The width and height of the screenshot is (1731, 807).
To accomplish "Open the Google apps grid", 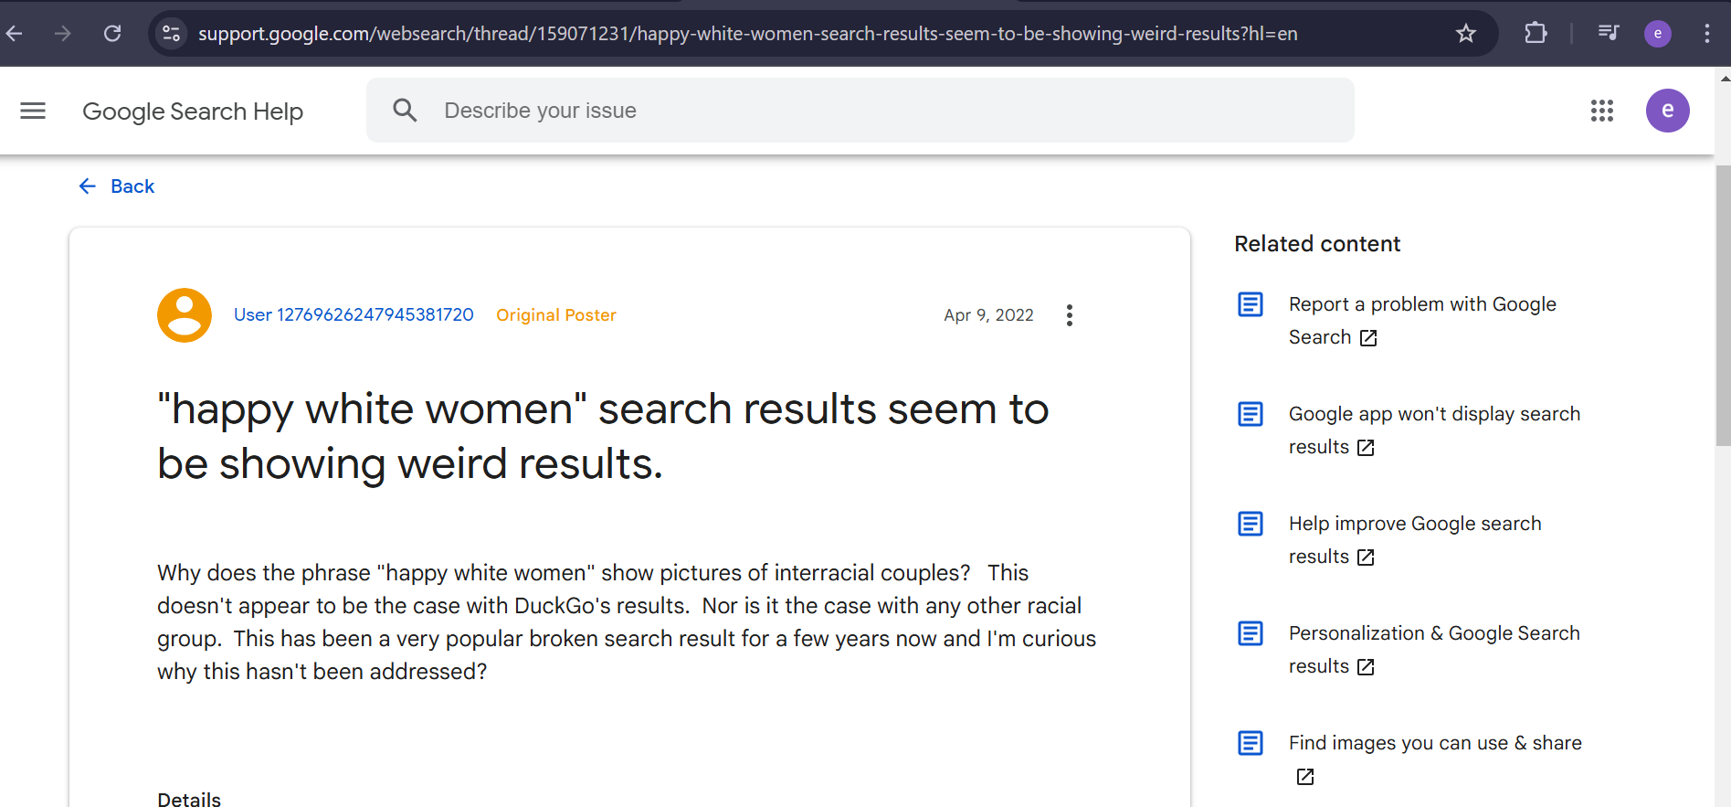I will click(1601, 111).
